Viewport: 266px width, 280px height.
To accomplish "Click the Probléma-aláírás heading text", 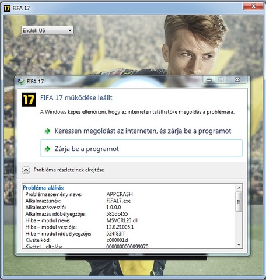I will point(44,188).
